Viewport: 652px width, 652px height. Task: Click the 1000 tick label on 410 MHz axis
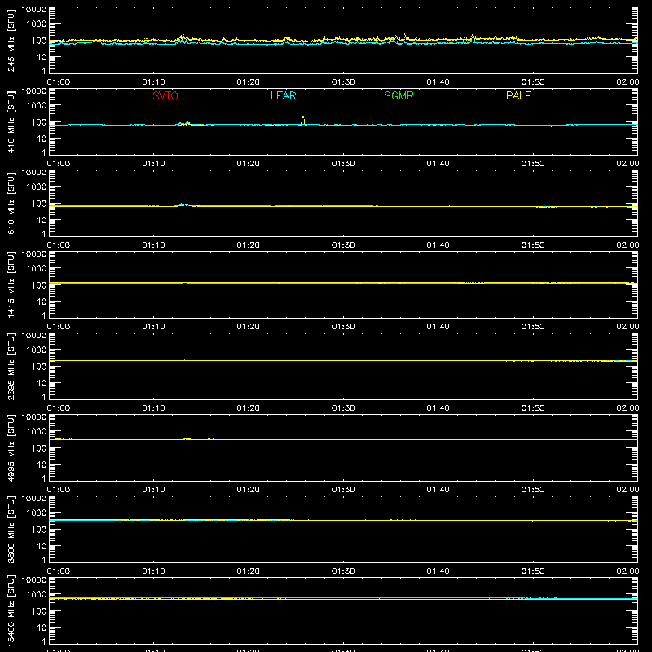coord(37,106)
